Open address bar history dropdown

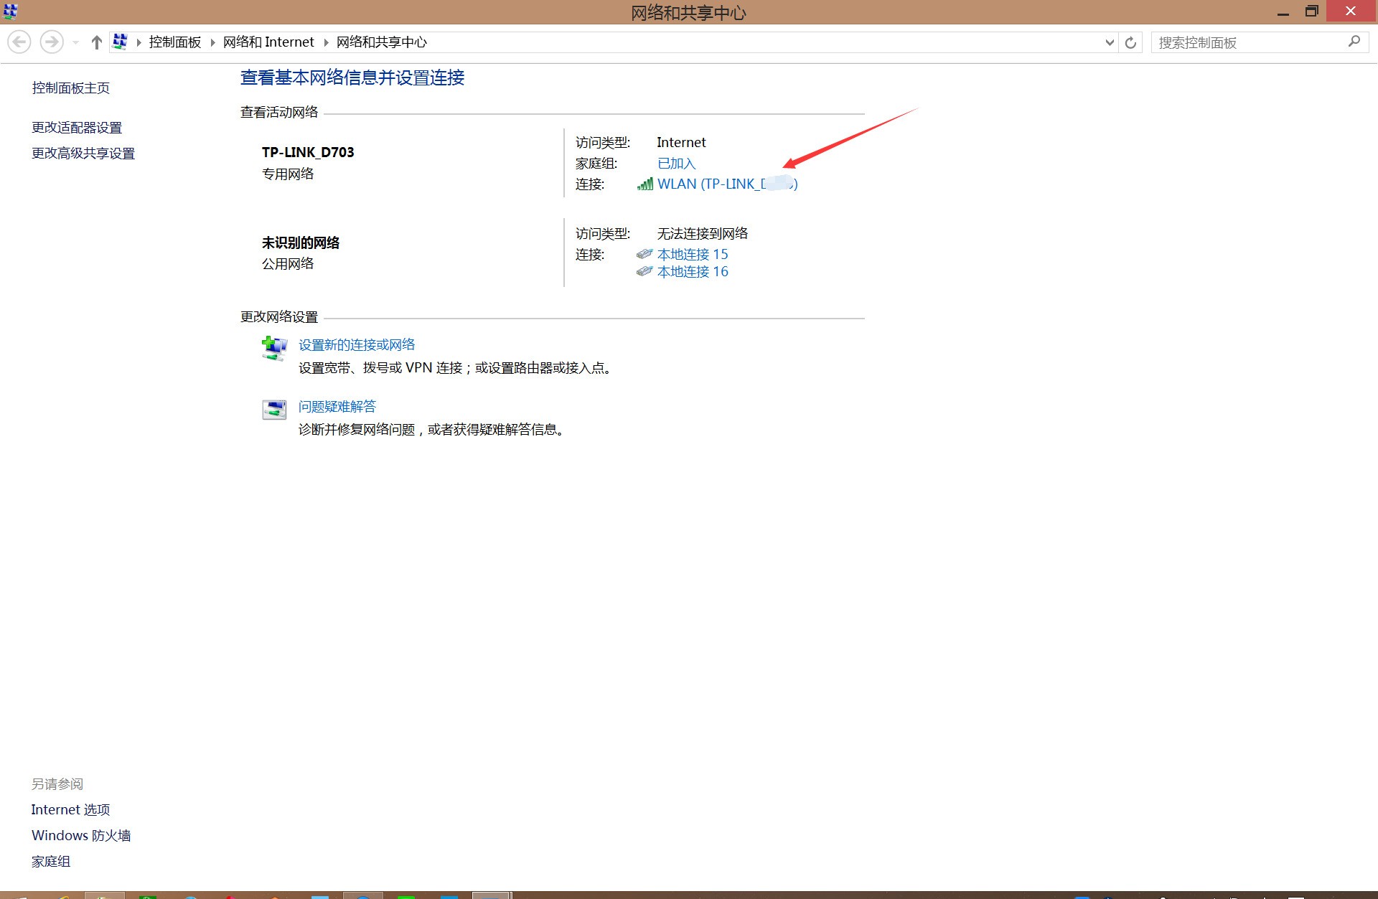tap(1110, 42)
